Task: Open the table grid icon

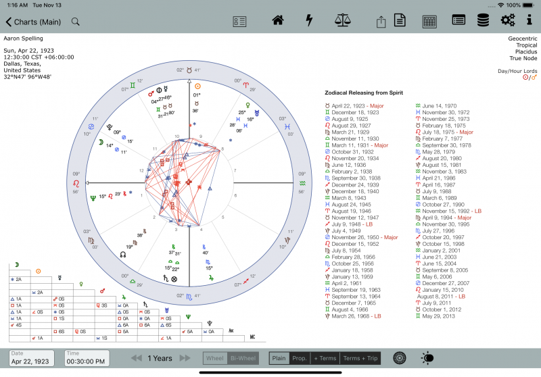Action: pos(429,22)
